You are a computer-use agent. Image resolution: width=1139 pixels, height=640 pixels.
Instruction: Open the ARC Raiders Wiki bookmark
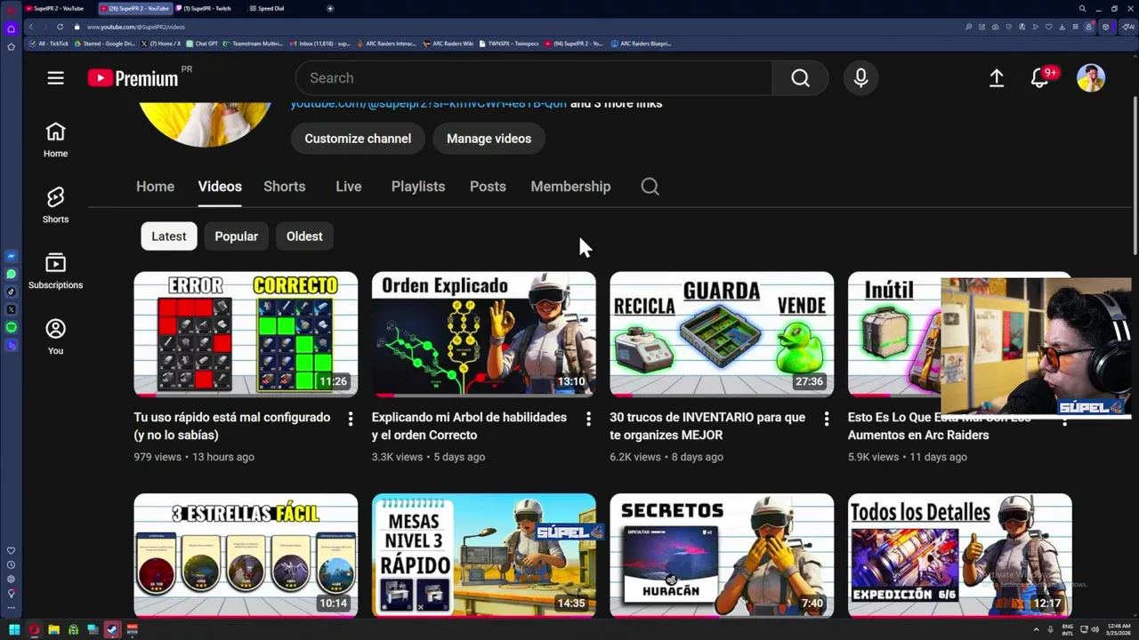448,44
